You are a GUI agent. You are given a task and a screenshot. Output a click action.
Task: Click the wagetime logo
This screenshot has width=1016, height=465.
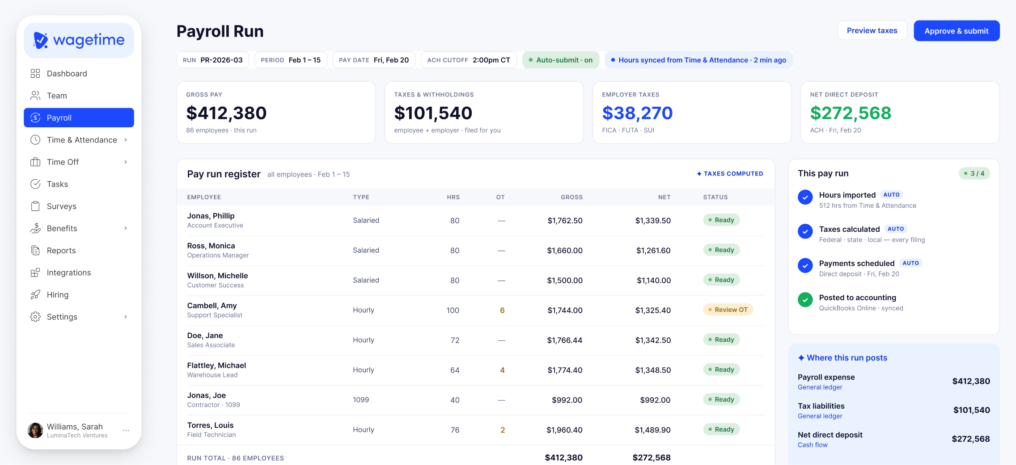tap(79, 40)
